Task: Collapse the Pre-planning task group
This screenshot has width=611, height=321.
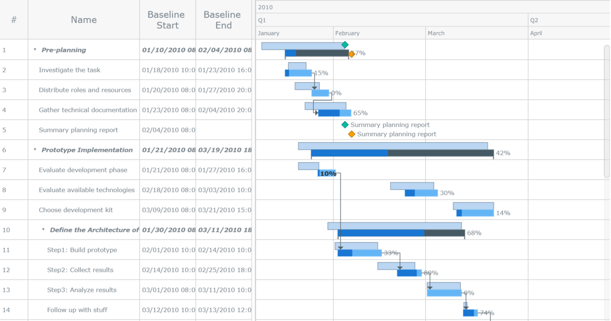Action: (x=35, y=49)
